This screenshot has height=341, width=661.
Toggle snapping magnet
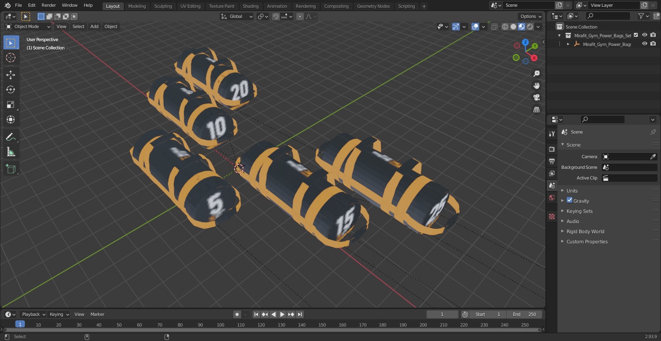276,16
